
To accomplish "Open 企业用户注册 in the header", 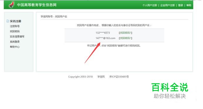I will 168,5.
